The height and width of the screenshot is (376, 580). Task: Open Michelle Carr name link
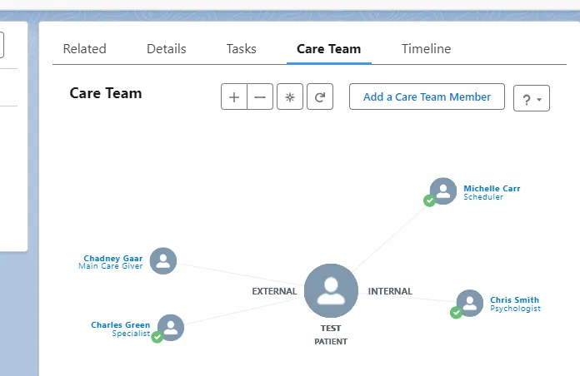coord(492,188)
